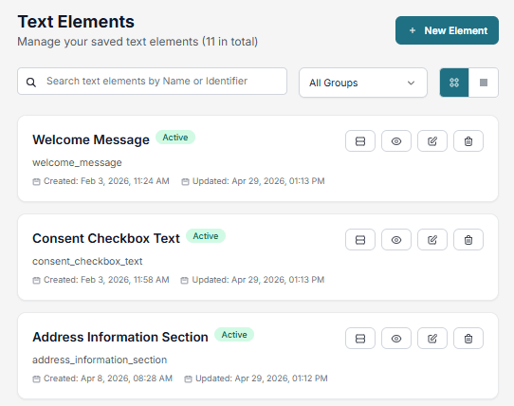
Task: Delete the Address Information Section element
Action: click(468, 339)
